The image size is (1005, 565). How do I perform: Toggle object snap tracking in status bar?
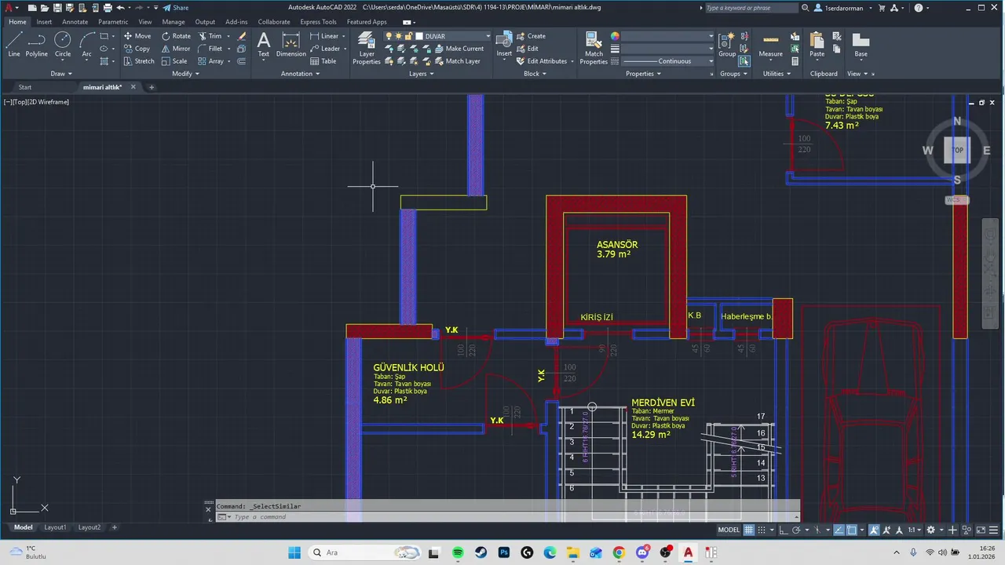click(x=839, y=530)
